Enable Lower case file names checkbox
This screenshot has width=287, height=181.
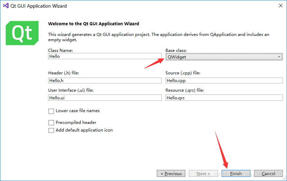coord(51,111)
